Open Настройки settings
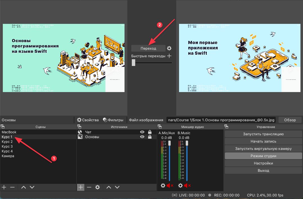Image resolution: width=303 pixels, height=199 pixels. click(263, 163)
